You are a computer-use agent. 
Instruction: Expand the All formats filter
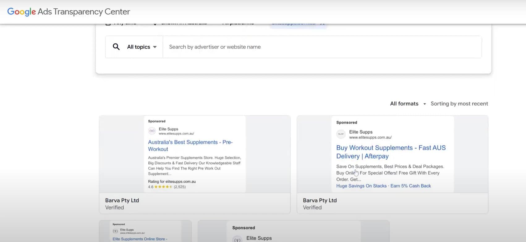tap(404, 104)
